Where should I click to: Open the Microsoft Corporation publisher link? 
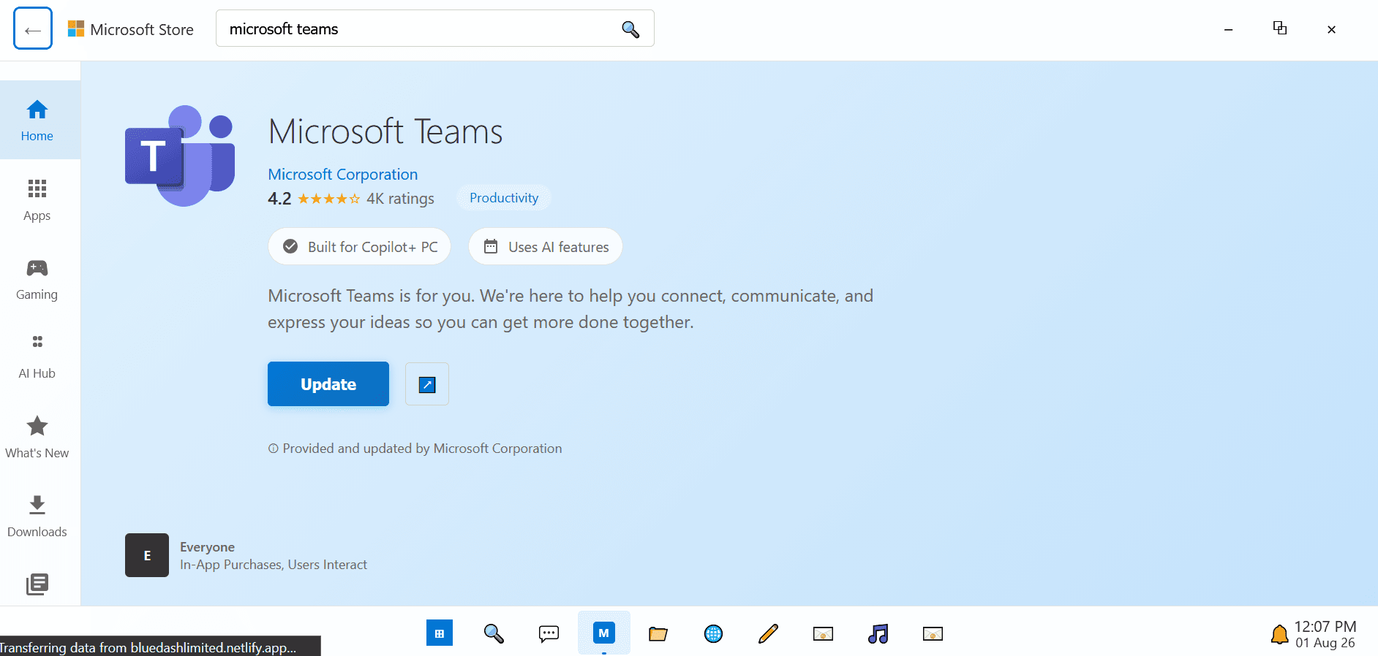point(343,175)
